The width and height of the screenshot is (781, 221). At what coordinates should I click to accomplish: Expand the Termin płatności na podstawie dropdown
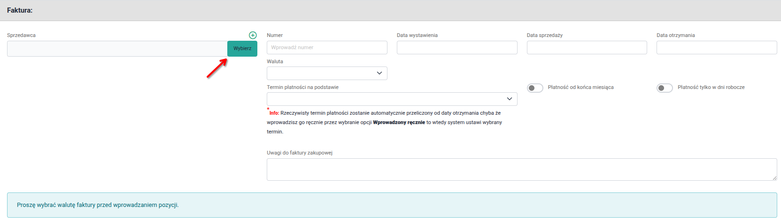point(392,99)
